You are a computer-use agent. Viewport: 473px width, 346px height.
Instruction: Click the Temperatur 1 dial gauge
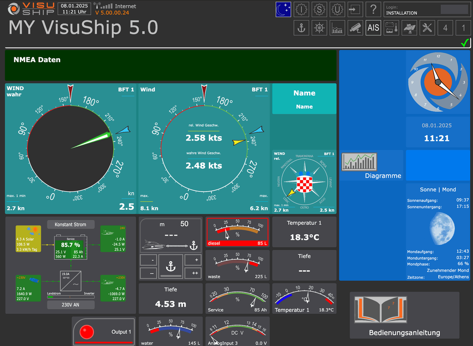point(304,299)
